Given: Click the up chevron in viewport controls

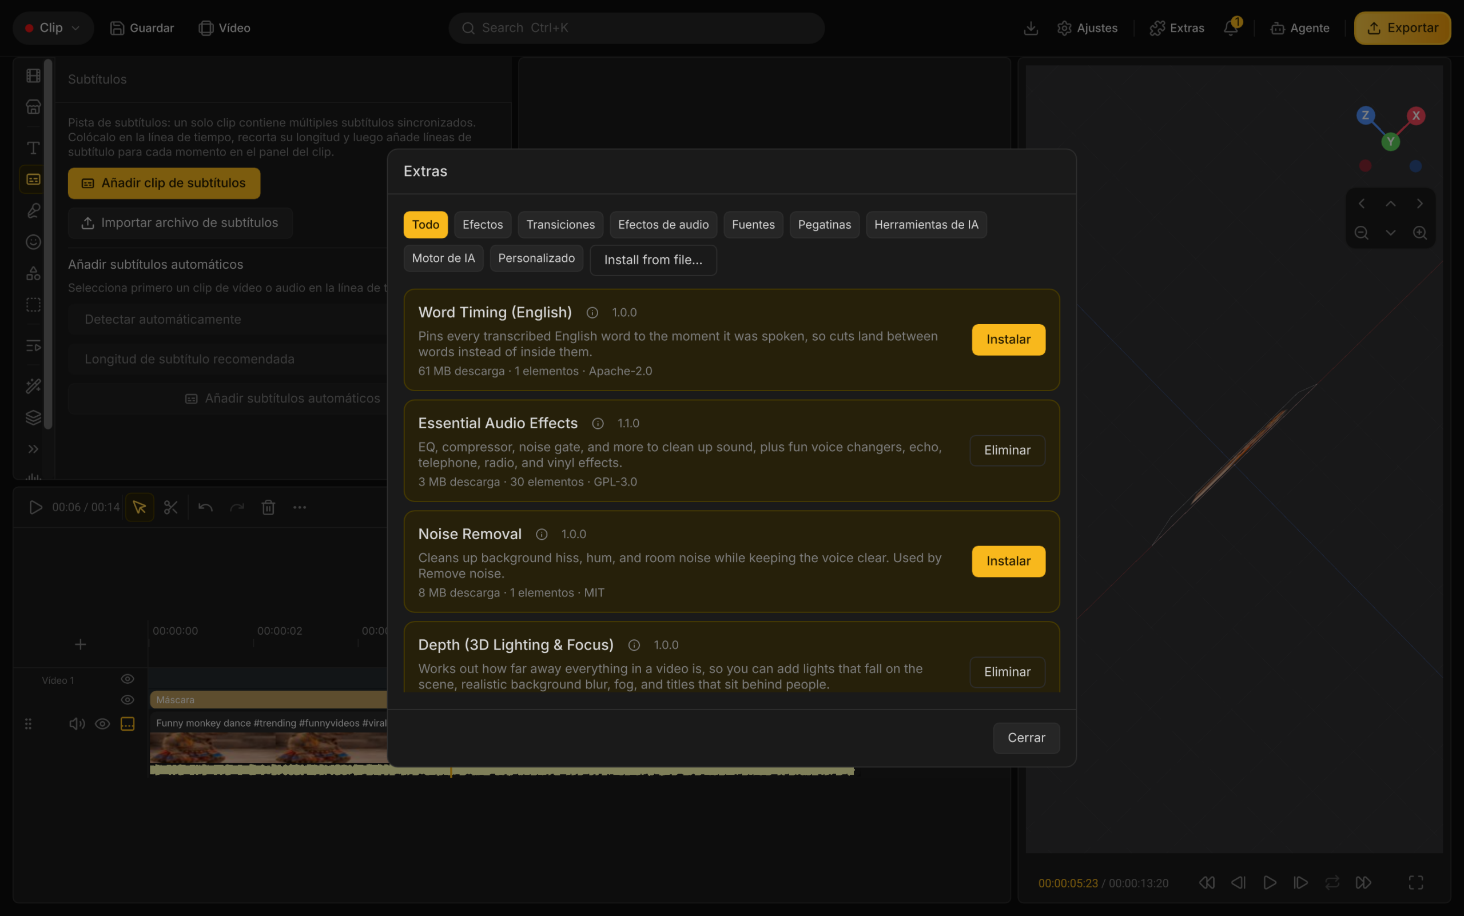Looking at the screenshot, I should coord(1391,204).
